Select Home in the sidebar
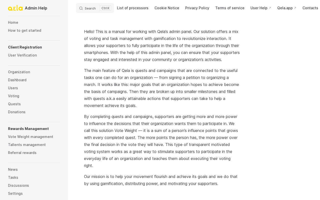320x200 pixels. coord(13,22)
